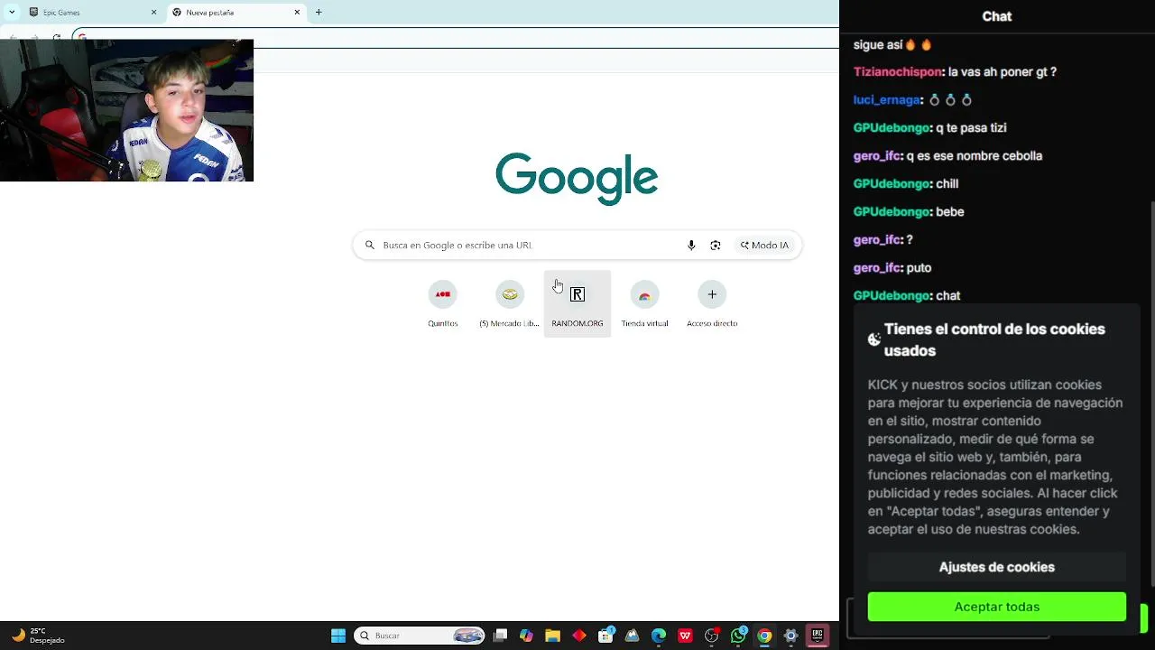Click the Google logo

[x=577, y=179]
